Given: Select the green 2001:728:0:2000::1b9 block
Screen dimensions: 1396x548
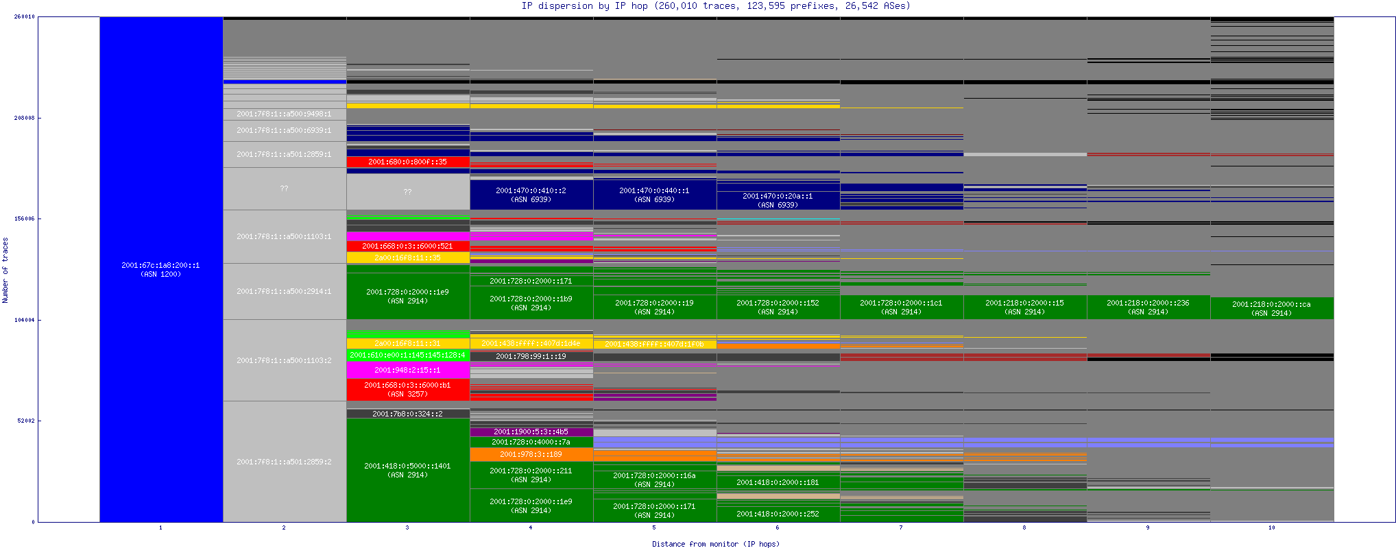Looking at the screenshot, I should 531,303.
